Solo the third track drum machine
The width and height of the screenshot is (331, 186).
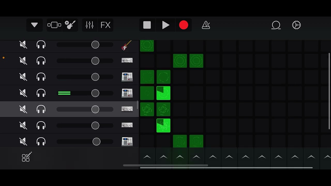41,77
